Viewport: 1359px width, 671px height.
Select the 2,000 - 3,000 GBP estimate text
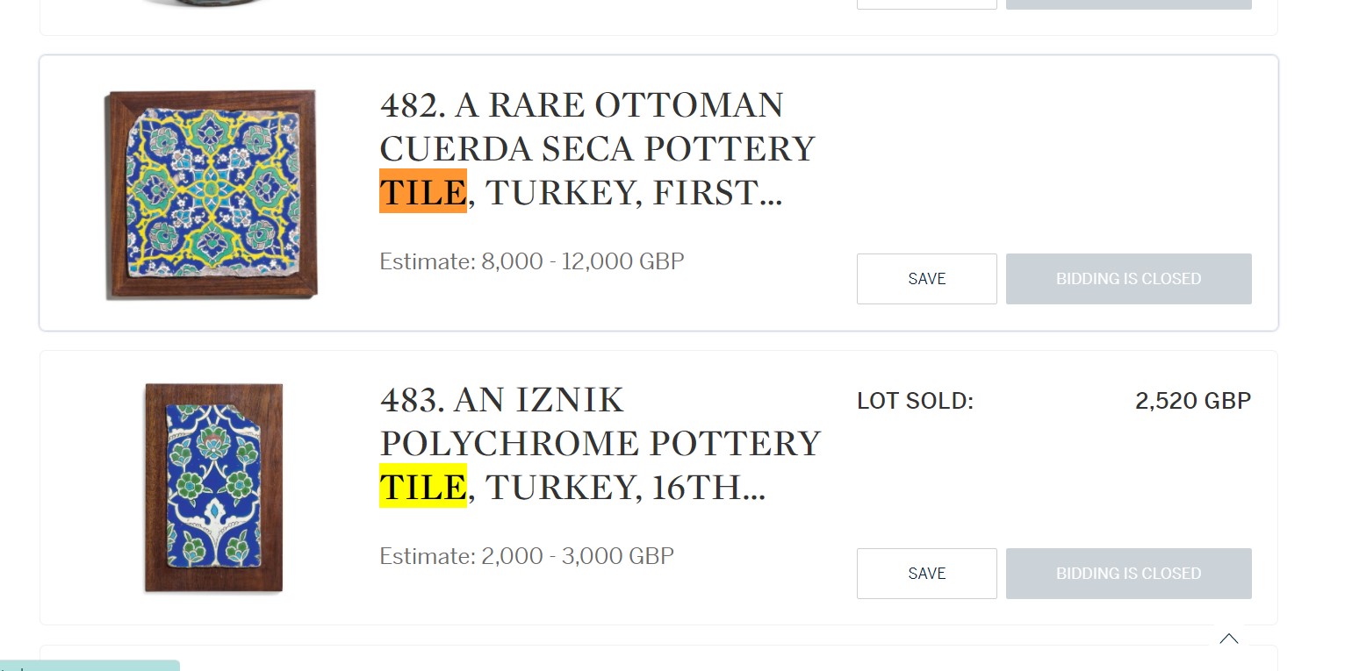pos(578,556)
